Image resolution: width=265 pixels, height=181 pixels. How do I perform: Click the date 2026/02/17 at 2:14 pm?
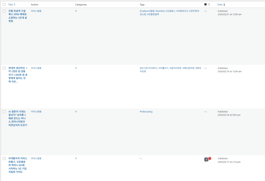click(x=229, y=162)
